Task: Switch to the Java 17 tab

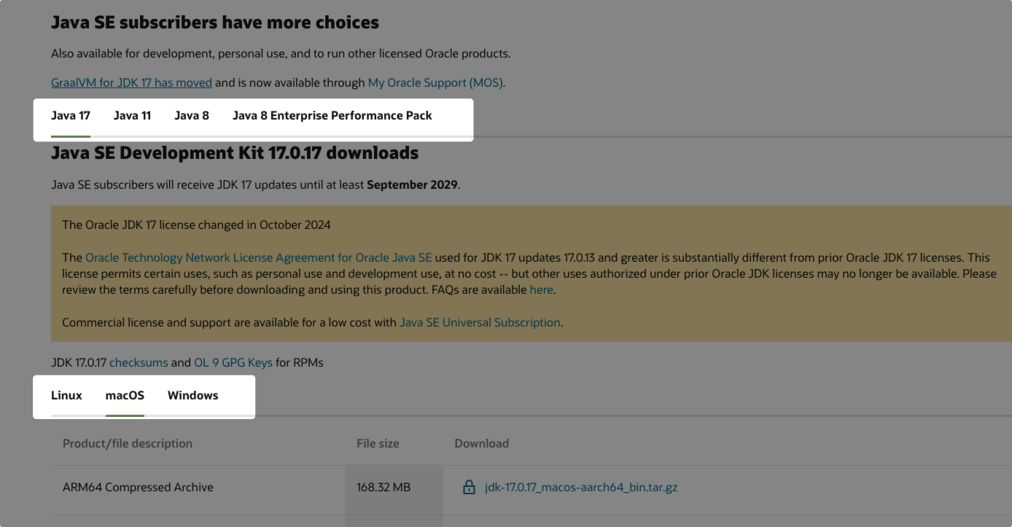Action: [x=71, y=115]
